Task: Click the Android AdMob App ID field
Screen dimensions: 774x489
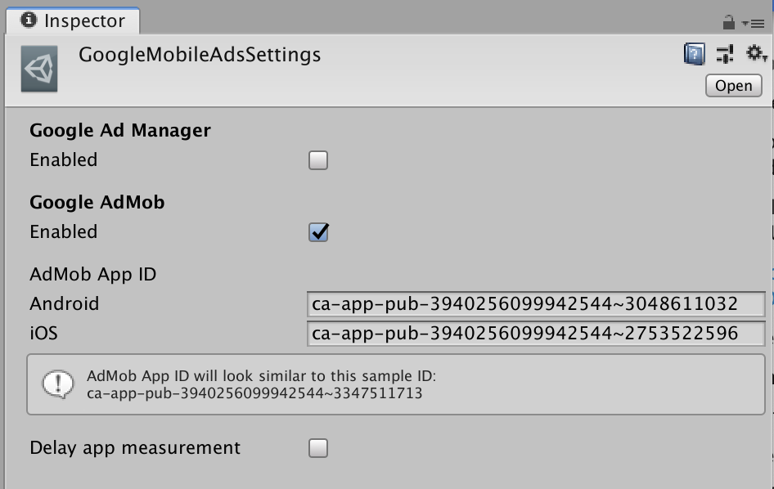Action: [x=536, y=304]
